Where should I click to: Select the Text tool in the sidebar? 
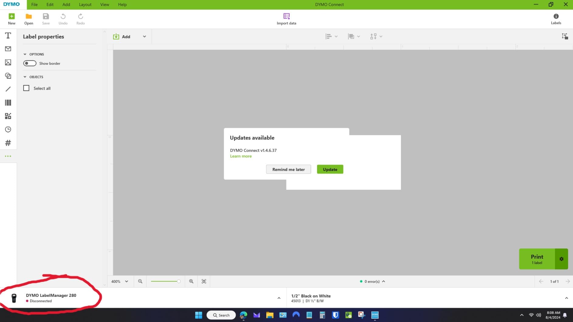click(8, 36)
